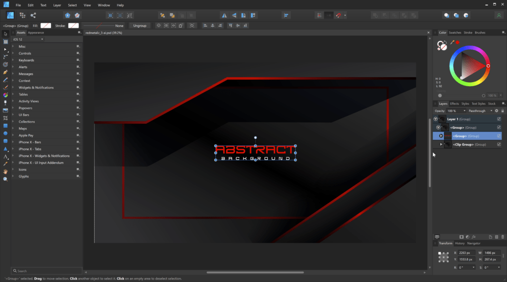
Task: Select the Zoom magnifier tool
Action: 5,179
